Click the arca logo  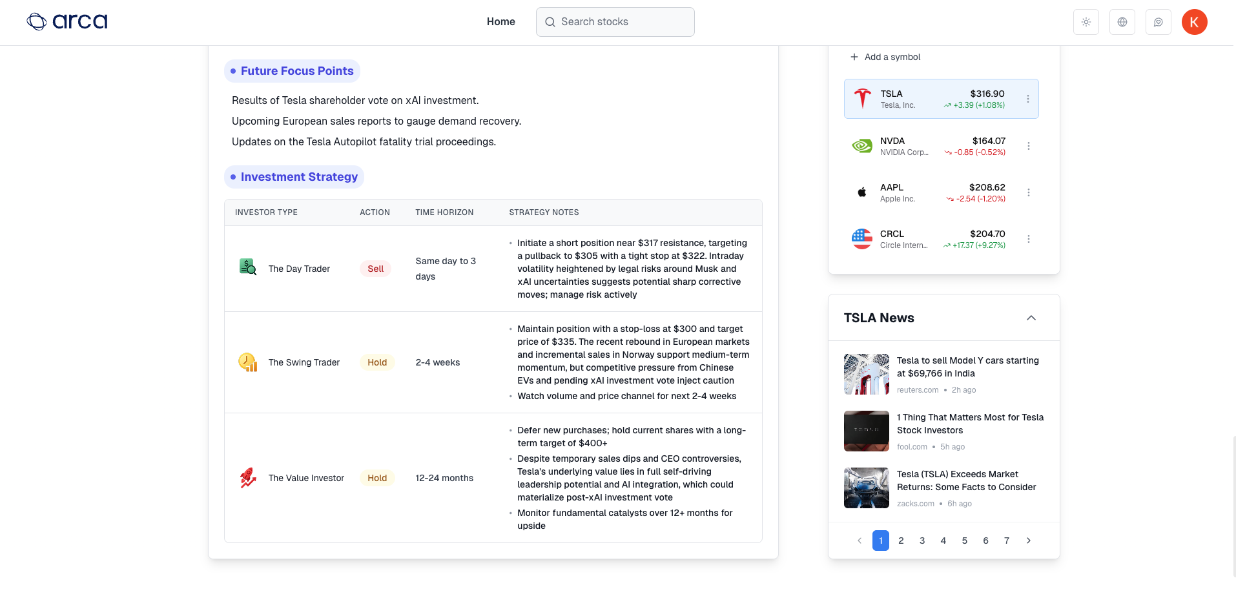(x=67, y=22)
